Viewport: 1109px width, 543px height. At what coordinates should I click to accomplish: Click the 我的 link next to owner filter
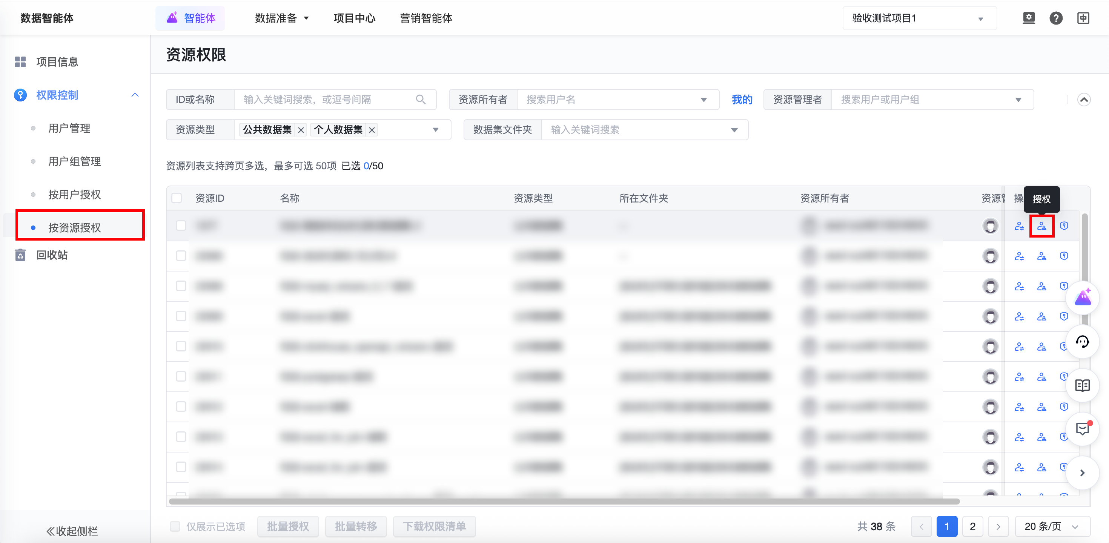click(x=742, y=100)
